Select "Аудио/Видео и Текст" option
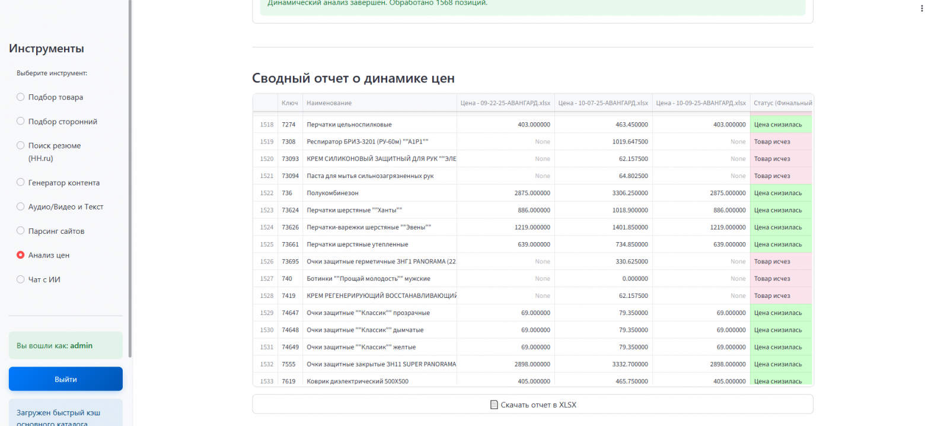Viewport: 925px width, 426px height. click(21, 206)
